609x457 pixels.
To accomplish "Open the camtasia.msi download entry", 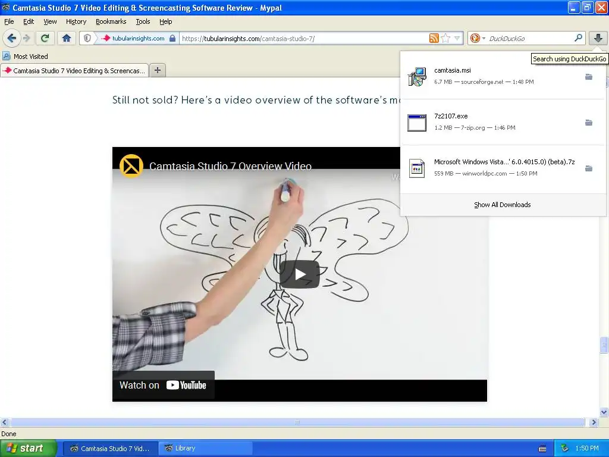I will coord(503,76).
